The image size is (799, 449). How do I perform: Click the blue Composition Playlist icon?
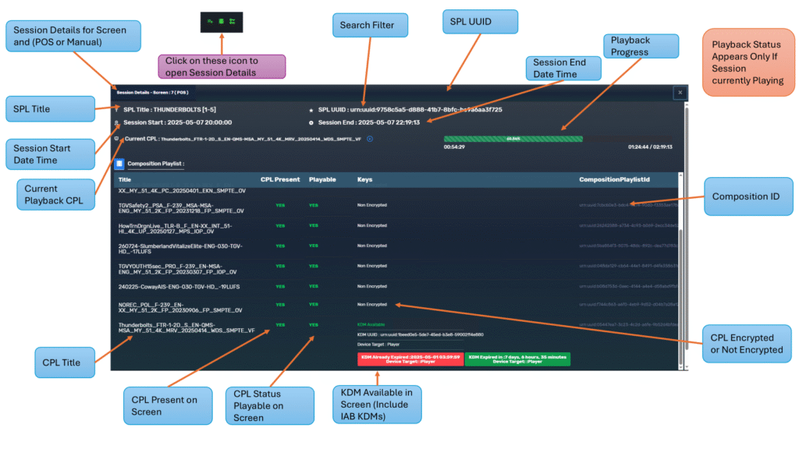[119, 164]
